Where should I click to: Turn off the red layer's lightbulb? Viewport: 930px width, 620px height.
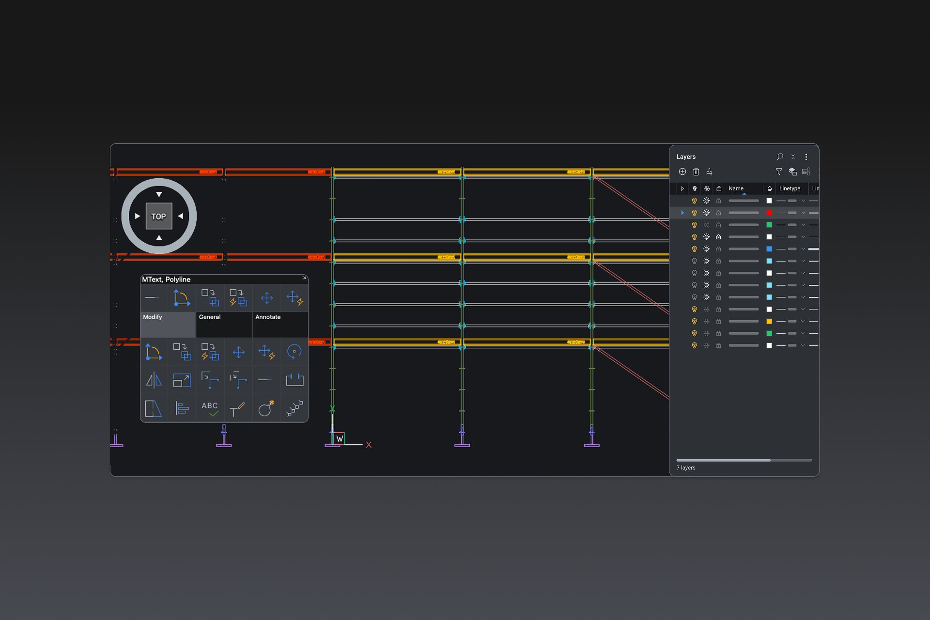(x=694, y=213)
